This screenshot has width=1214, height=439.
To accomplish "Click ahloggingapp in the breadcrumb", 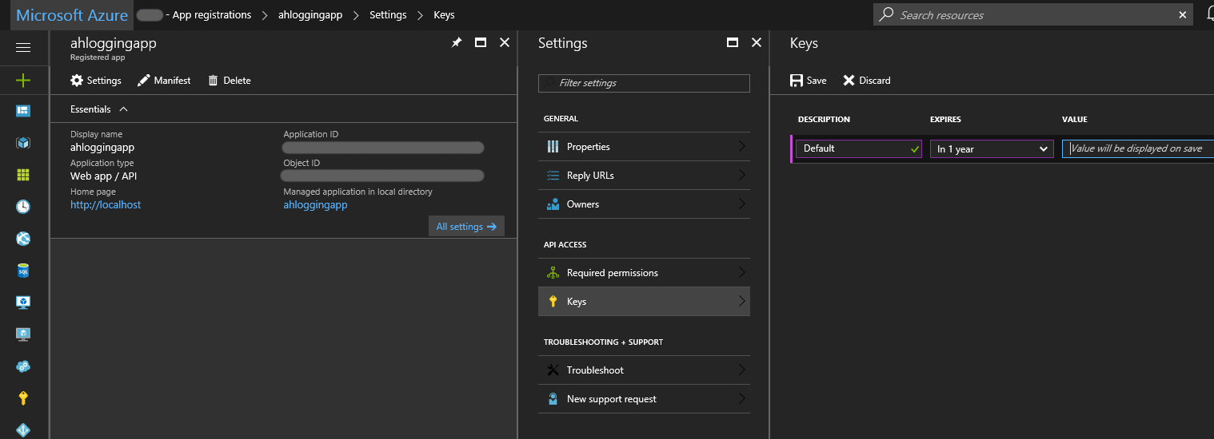I will (x=310, y=14).
